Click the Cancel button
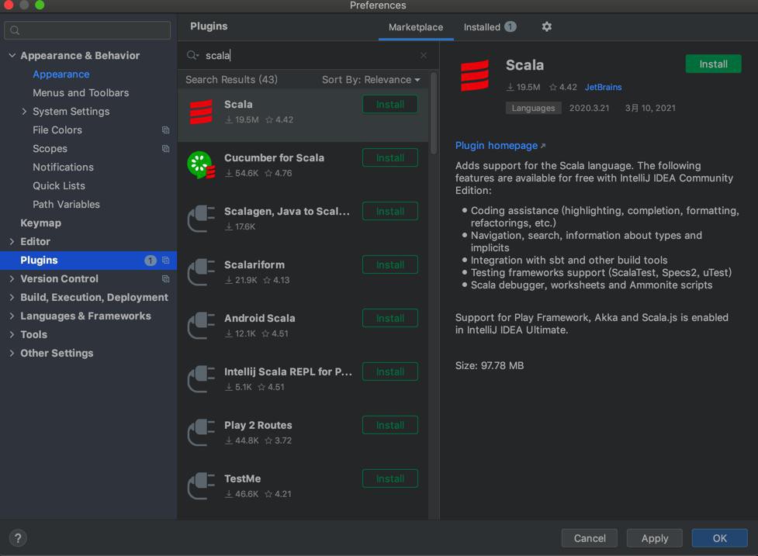The width and height of the screenshot is (758, 556). [590, 538]
